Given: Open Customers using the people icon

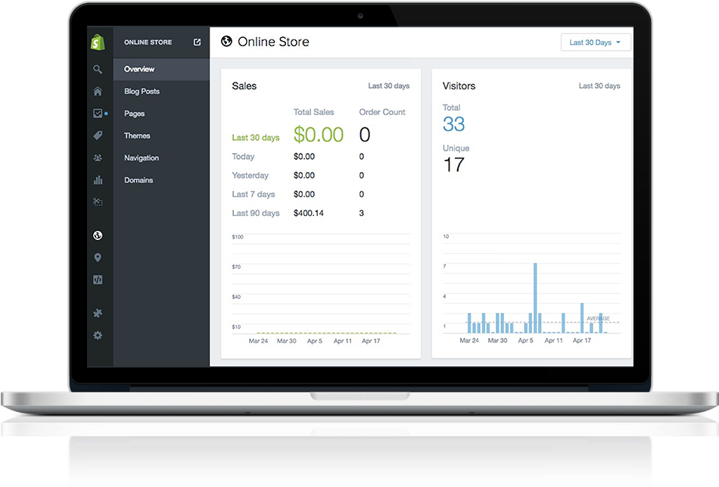Looking at the screenshot, I should 98,158.
